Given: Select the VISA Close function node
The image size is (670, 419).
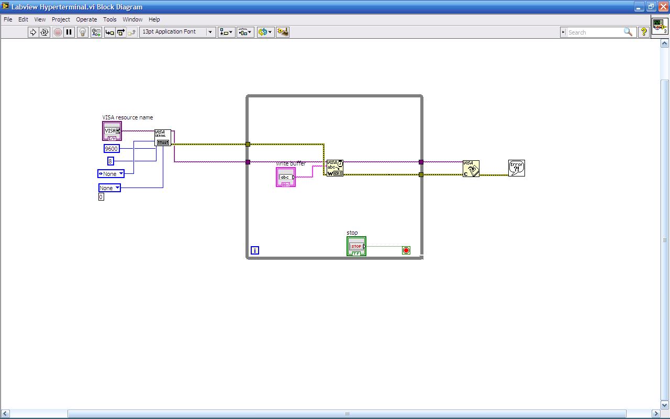Looking at the screenshot, I should point(471,169).
